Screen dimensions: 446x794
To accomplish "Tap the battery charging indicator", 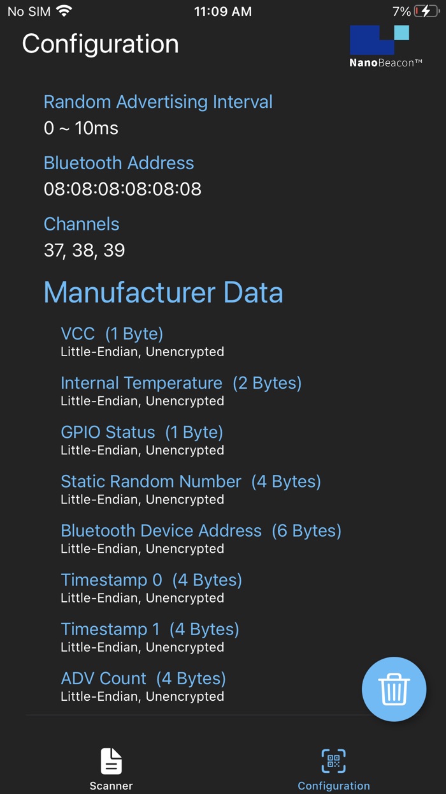I will (424, 10).
